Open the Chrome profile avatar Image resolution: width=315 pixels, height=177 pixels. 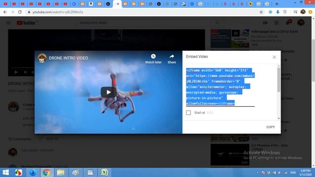(x=303, y=12)
